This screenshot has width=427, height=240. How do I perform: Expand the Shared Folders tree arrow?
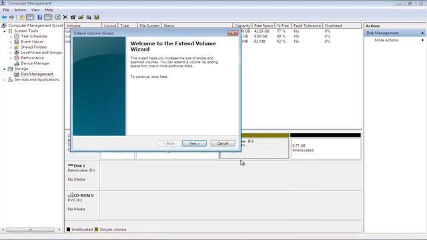11,47
